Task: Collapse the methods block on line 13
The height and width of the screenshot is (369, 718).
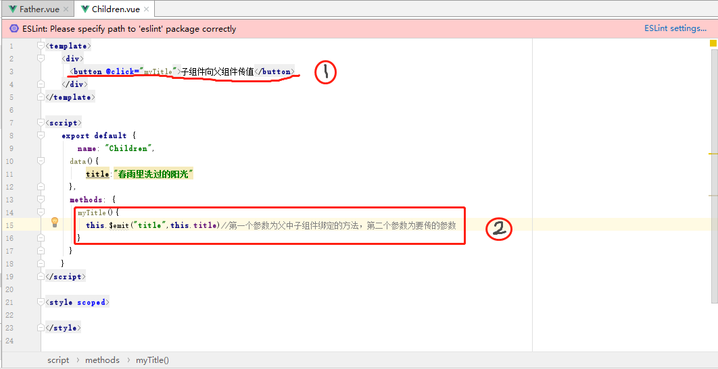Action: click(x=41, y=199)
